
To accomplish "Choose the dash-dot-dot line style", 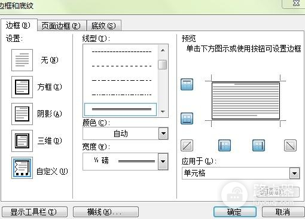I will click(121, 95).
